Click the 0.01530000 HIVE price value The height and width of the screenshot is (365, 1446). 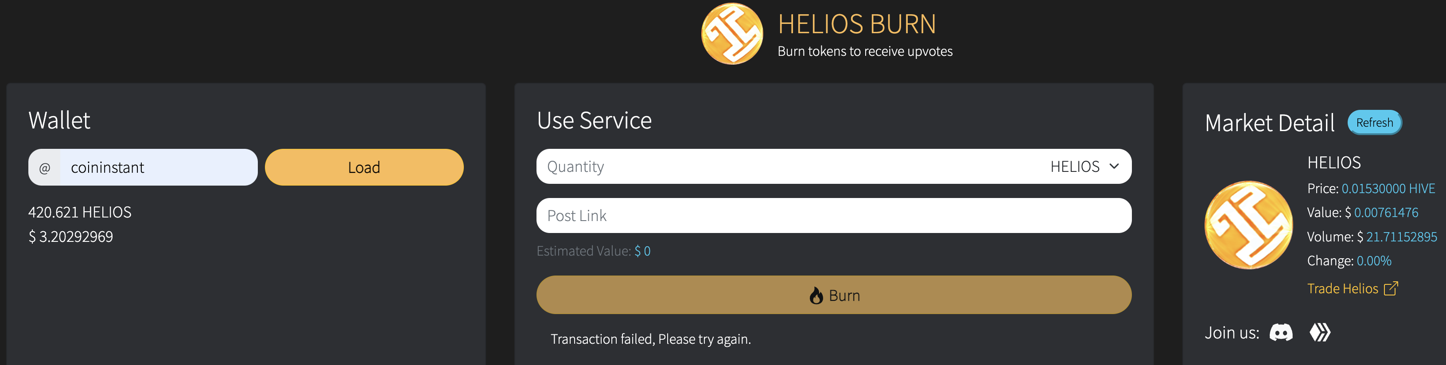click(x=1388, y=189)
